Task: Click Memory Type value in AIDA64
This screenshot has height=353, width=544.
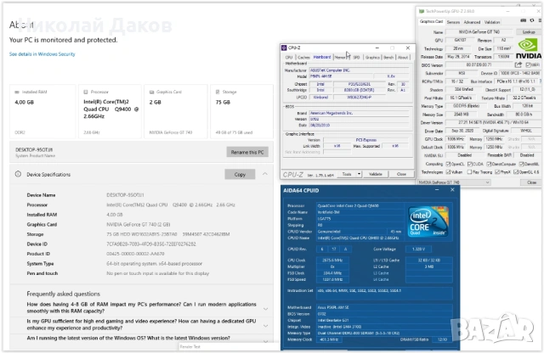Action: pos(384,333)
